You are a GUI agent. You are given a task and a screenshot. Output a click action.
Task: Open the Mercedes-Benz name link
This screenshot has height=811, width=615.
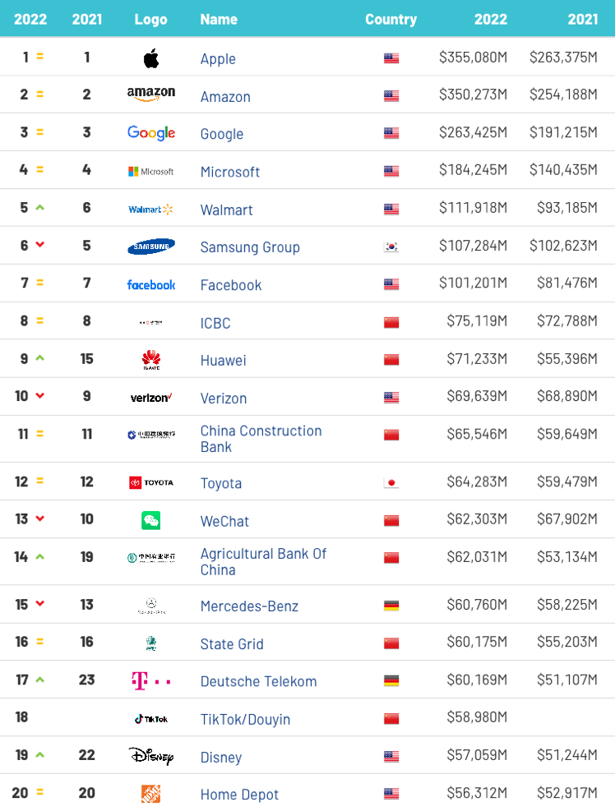pyautogui.click(x=249, y=606)
